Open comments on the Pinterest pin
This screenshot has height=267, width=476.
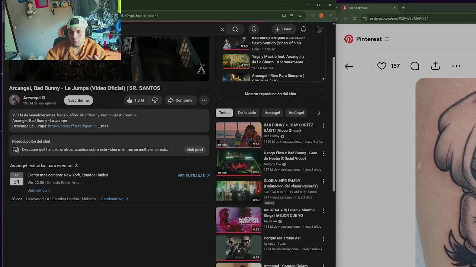point(415,66)
